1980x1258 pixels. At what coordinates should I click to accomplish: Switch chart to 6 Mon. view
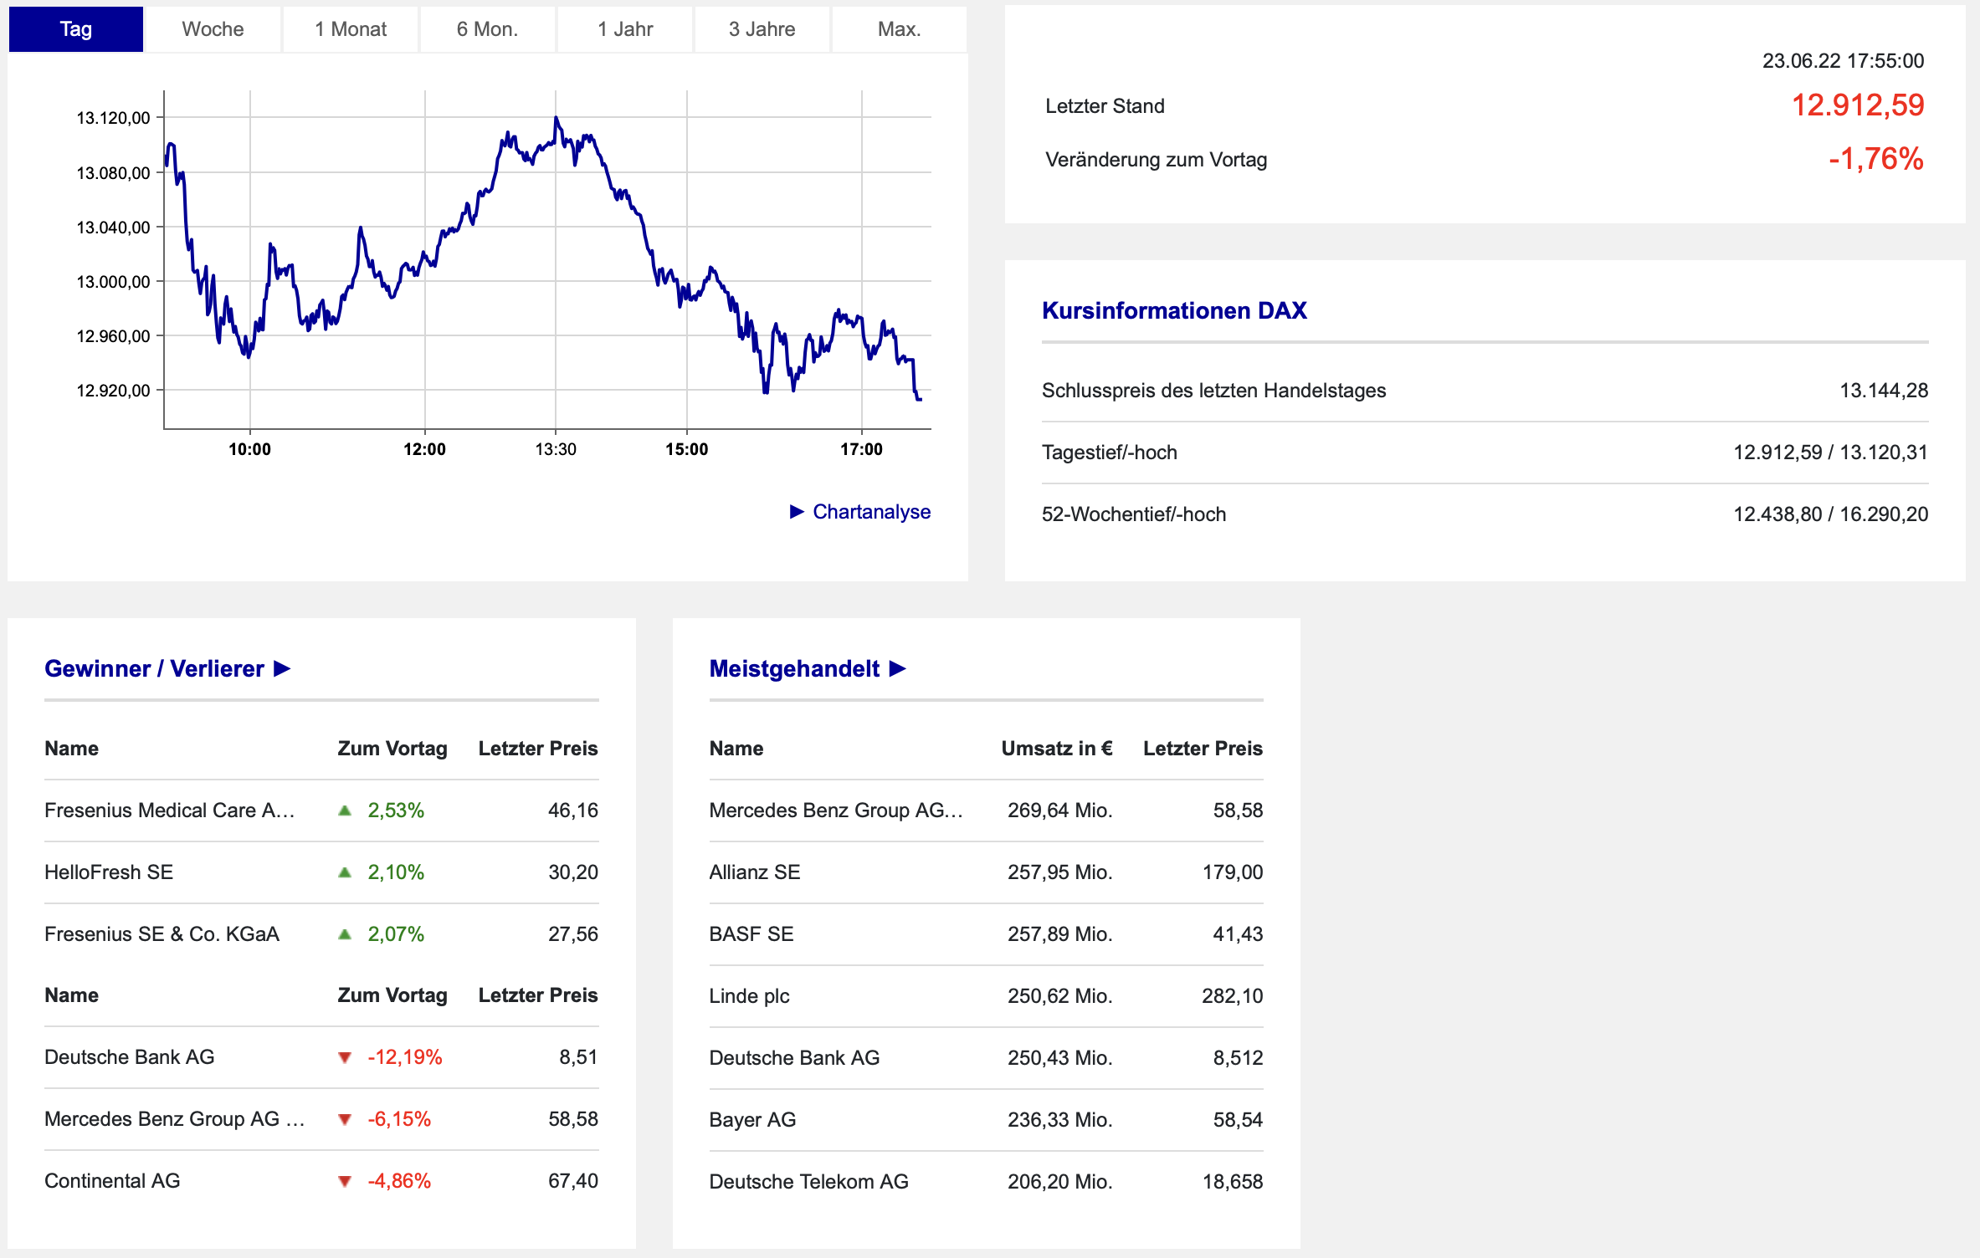click(x=487, y=29)
